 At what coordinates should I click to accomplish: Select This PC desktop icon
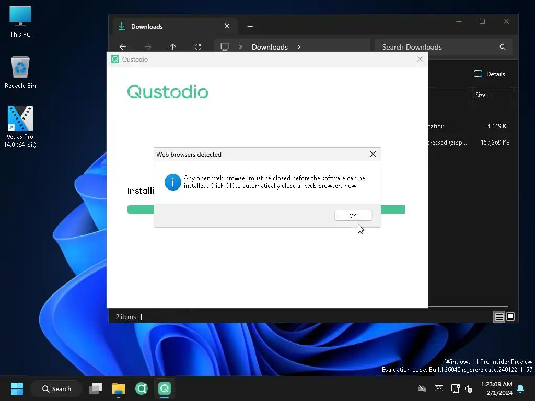click(20, 21)
